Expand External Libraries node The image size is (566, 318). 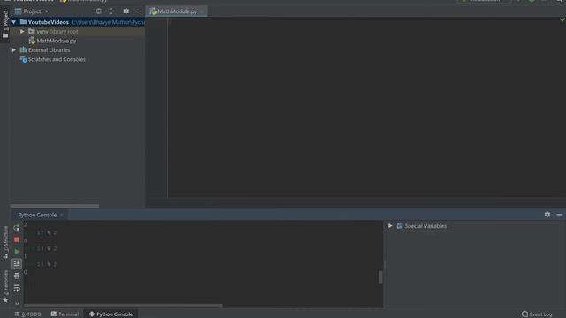[x=14, y=50]
